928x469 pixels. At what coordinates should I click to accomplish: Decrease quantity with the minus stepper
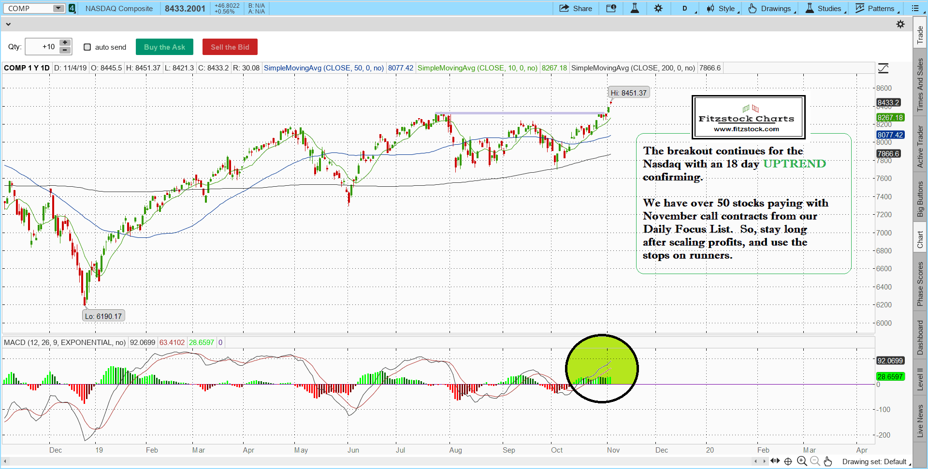point(65,51)
